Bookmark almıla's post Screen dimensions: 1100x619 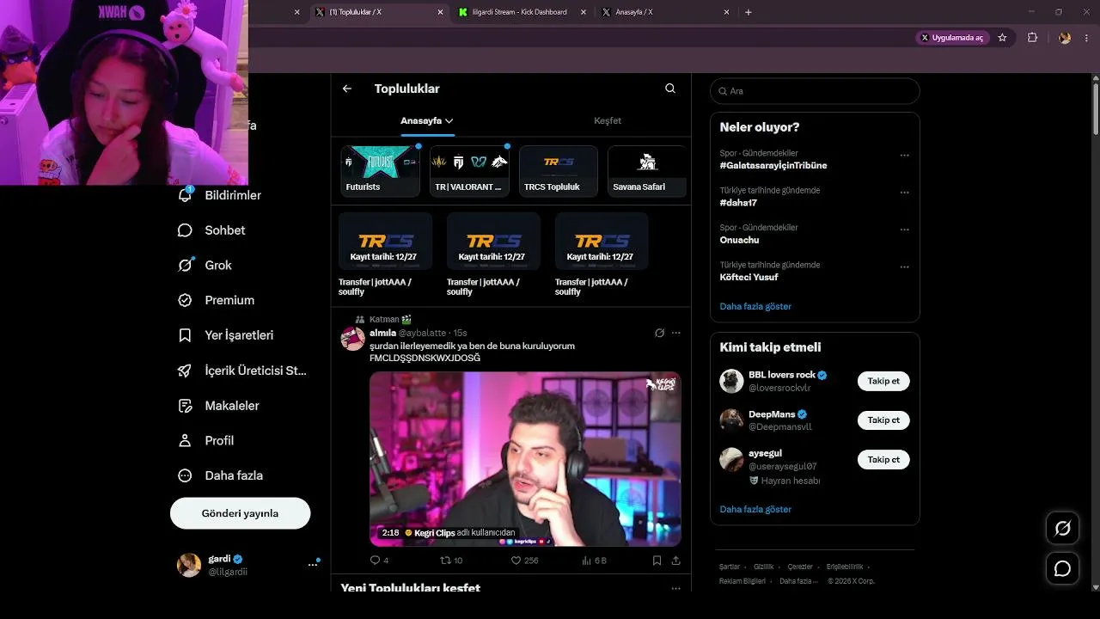[x=657, y=561]
